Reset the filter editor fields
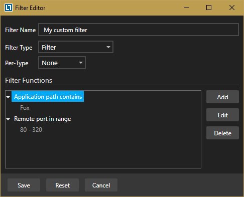The width and height of the screenshot is (244, 197). pos(62,185)
